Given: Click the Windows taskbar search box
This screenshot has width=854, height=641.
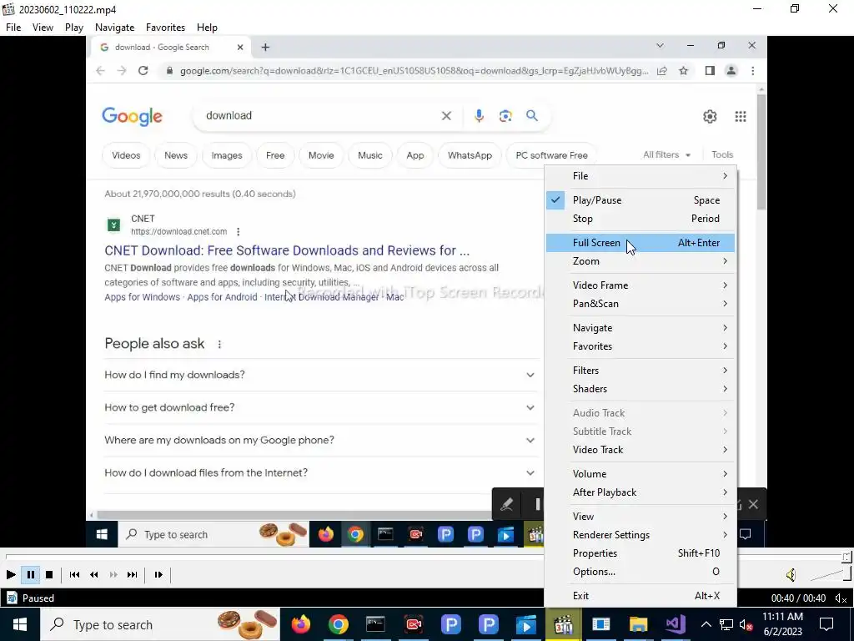Looking at the screenshot, I should pyautogui.click(x=160, y=624).
